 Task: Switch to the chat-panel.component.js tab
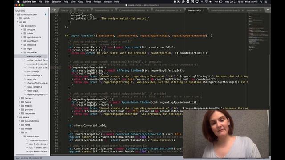[x=166, y=10]
